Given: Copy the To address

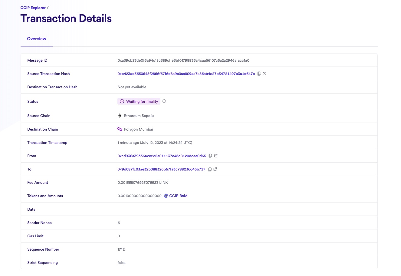Looking at the screenshot, I should click(210, 169).
